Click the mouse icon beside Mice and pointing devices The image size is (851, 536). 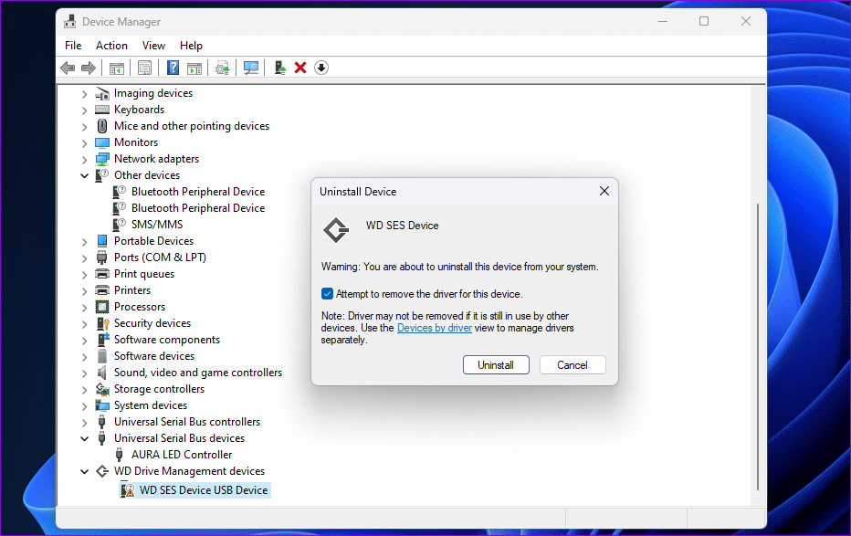coord(102,126)
